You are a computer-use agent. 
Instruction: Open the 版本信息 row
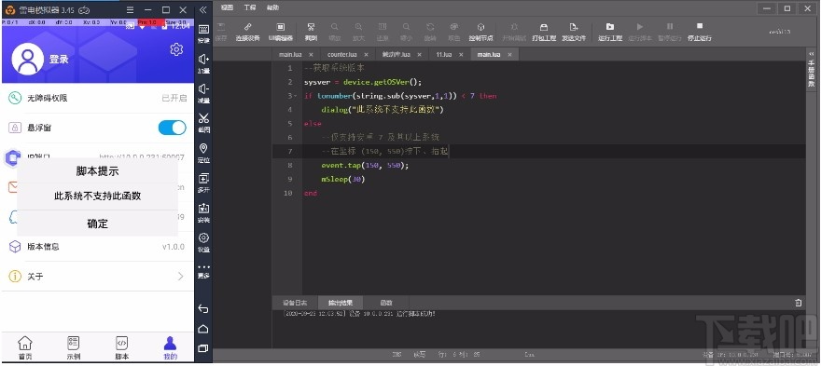[x=97, y=246]
